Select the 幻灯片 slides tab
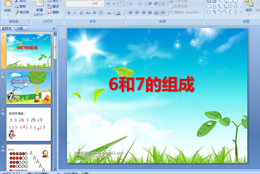Image resolution: width=260 pixels, height=174 pixels. 7,29
